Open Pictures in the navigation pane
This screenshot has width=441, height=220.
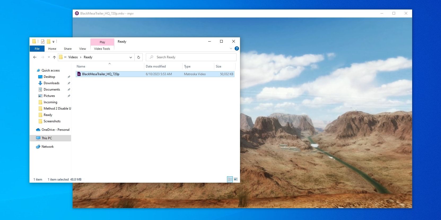coord(49,96)
